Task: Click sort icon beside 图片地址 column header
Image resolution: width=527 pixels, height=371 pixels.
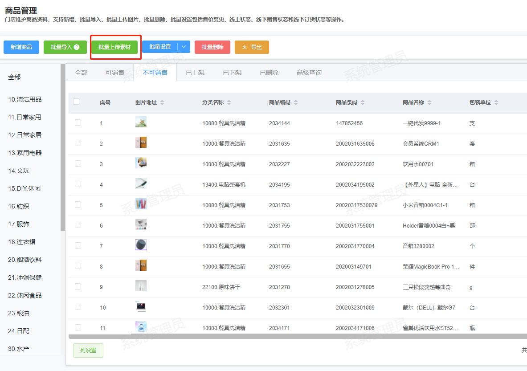Action: tap(162, 102)
